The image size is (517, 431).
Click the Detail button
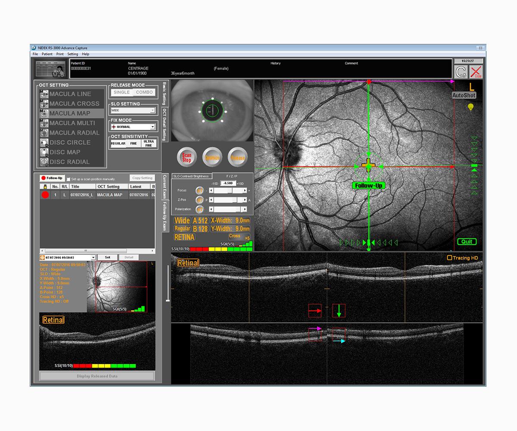pos(129,257)
